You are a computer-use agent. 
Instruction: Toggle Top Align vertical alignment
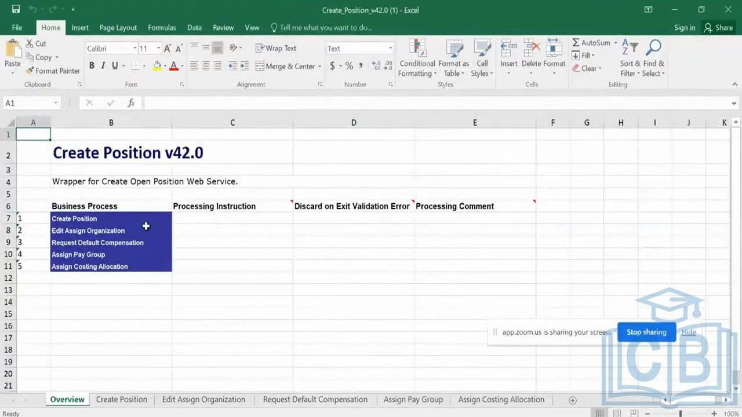[194, 48]
